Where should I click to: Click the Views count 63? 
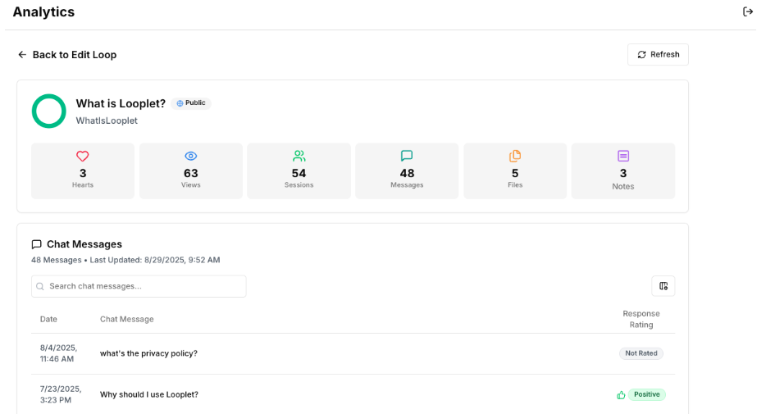(191, 173)
